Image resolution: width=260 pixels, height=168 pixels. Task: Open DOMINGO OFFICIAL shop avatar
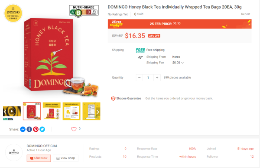(x=14, y=152)
